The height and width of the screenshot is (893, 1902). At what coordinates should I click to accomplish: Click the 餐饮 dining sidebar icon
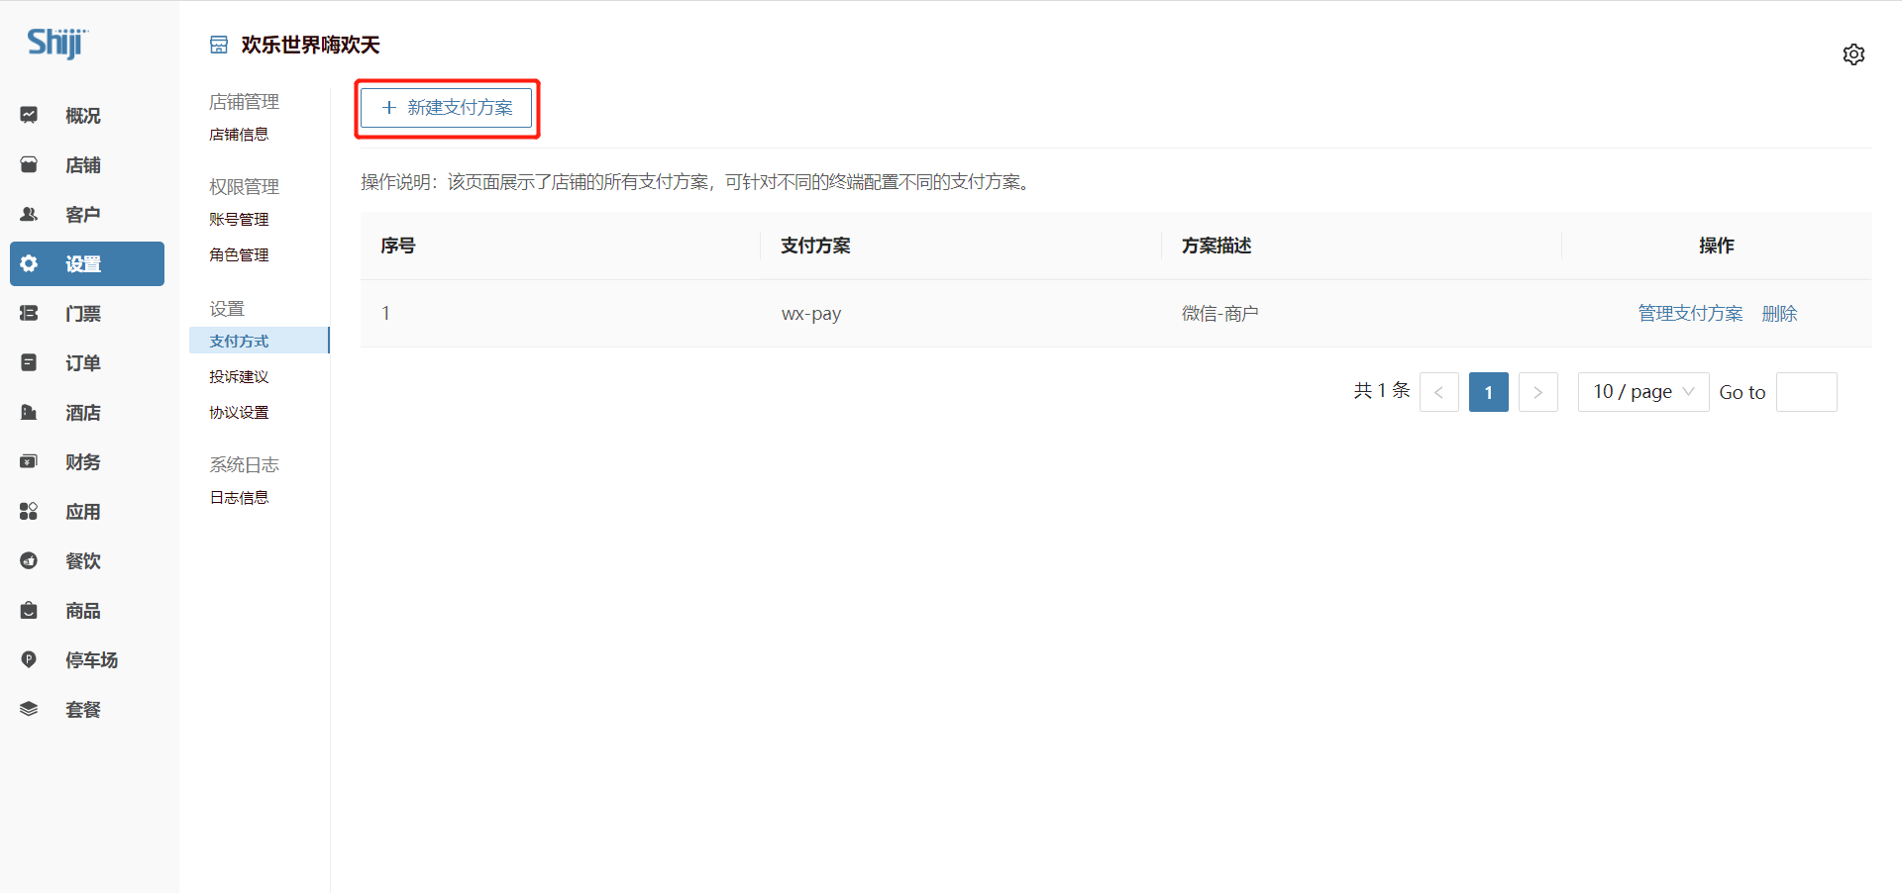(29, 560)
